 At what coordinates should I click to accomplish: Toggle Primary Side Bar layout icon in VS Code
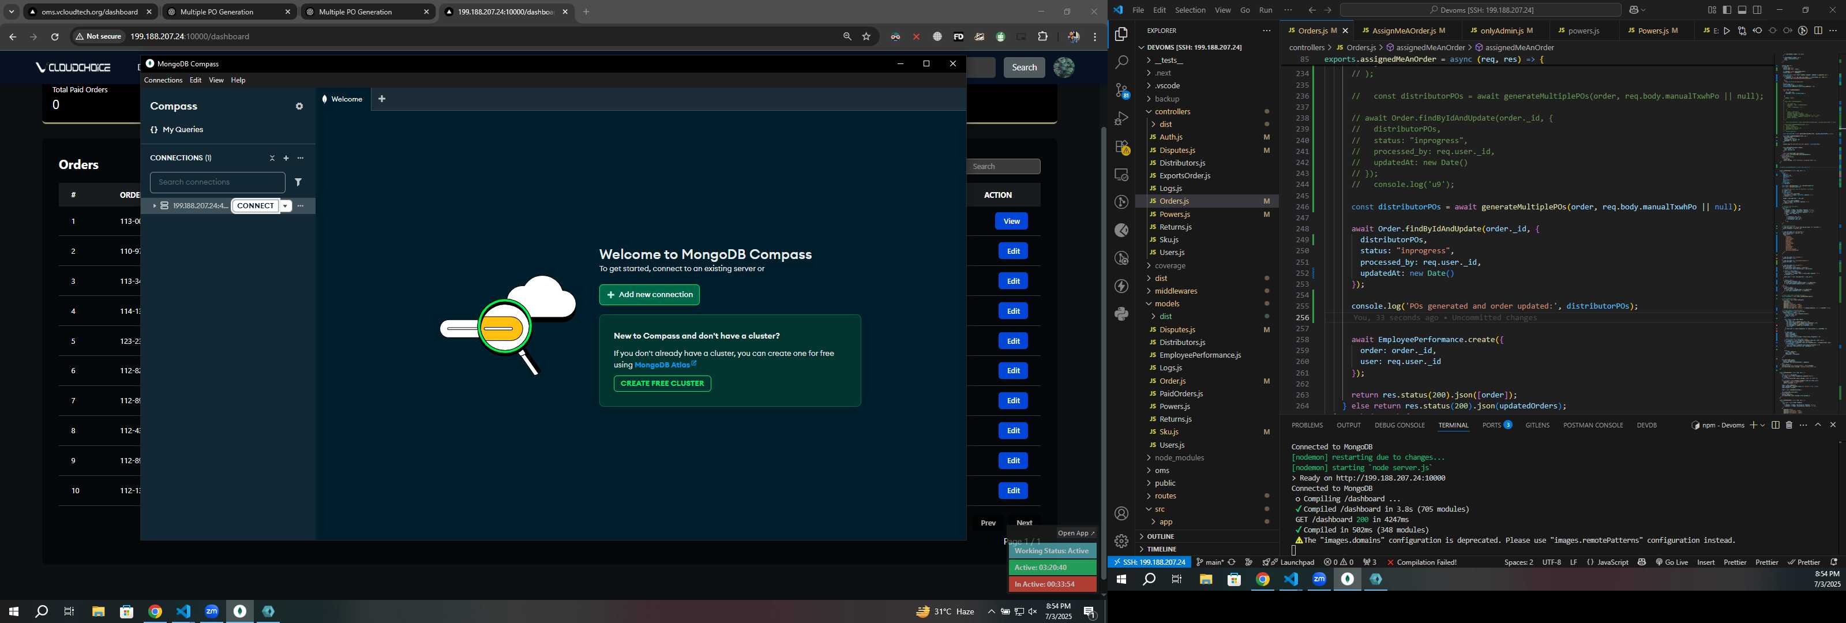tap(1727, 10)
